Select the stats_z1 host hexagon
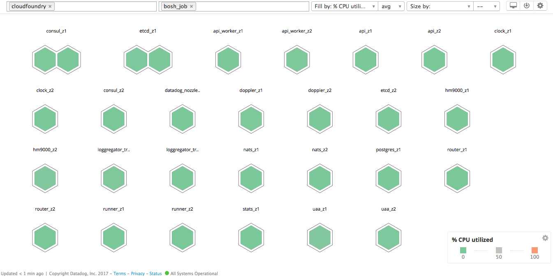Screen dimensions: 553x278 coord(251,238)
